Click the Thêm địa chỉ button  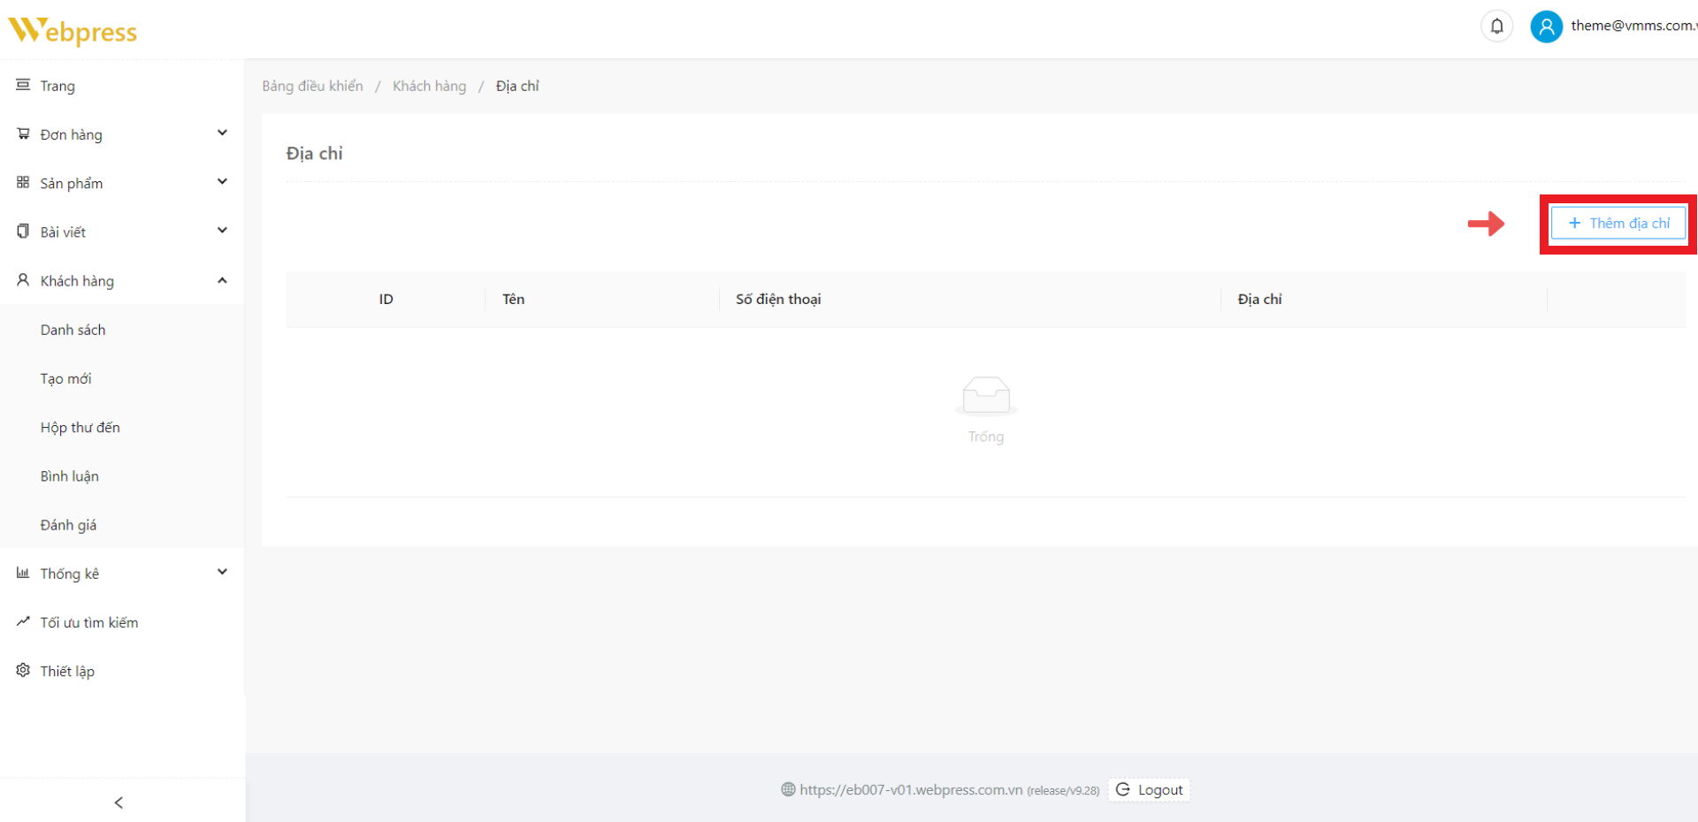[x=1618, y=224]
